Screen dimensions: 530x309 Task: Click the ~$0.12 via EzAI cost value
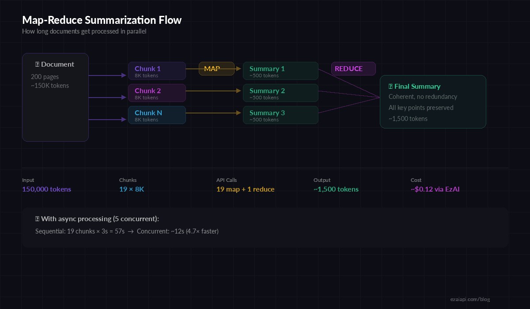coord(435,189)
